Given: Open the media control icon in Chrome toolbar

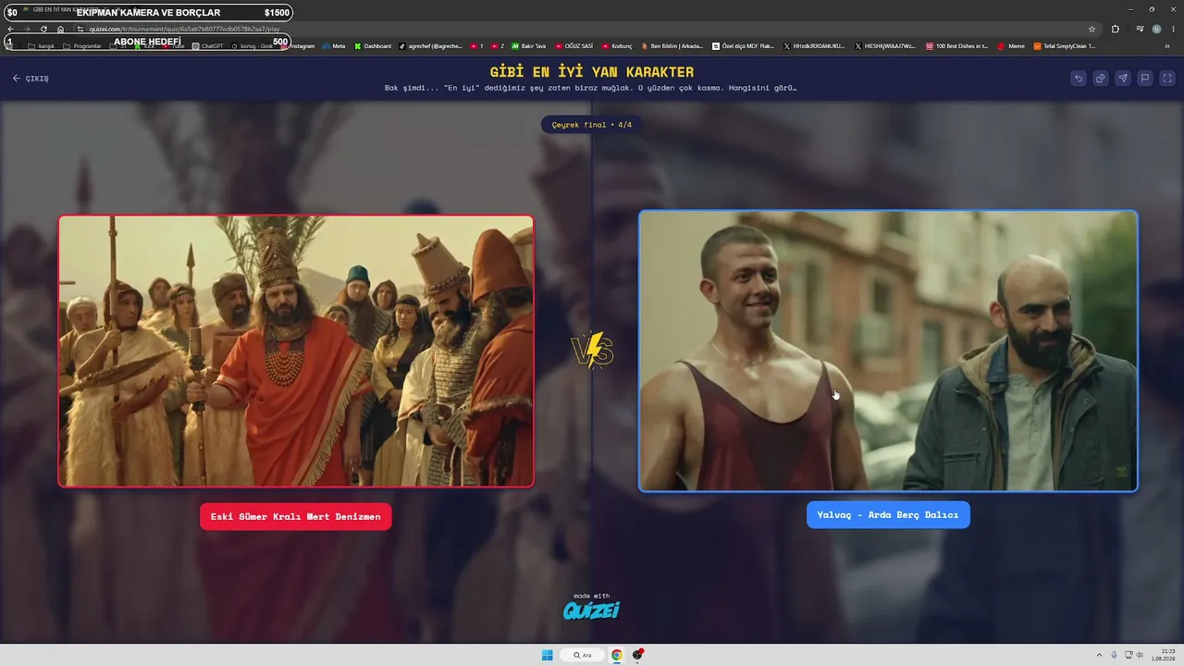Looking at the screenshot, I should coord(1141,29).
